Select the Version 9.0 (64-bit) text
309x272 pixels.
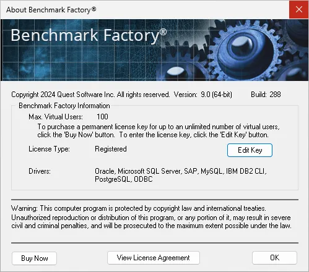pyautogui.click(x=203, y=95)
